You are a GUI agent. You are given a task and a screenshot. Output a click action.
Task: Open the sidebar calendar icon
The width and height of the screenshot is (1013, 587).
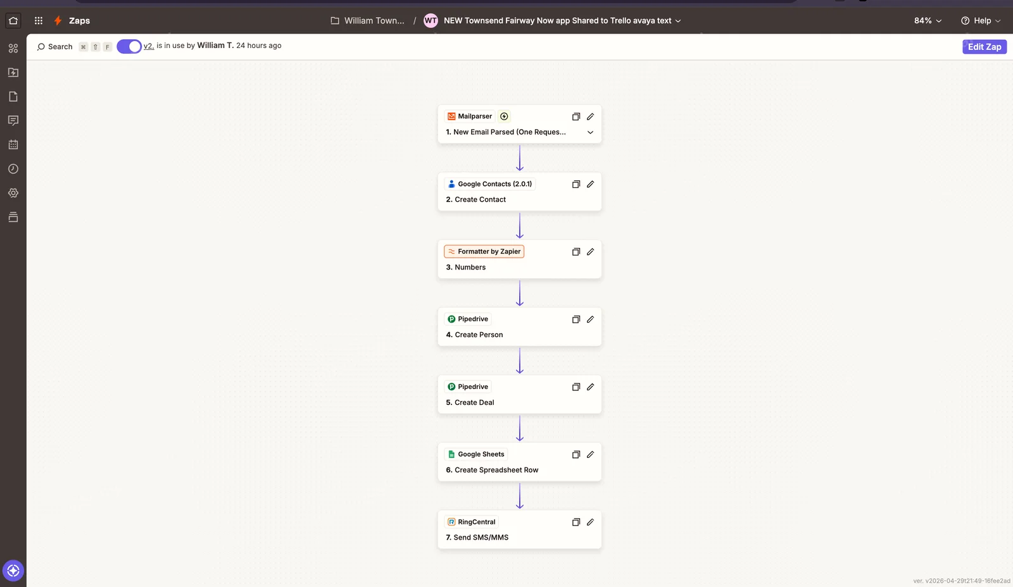(13, 144)
